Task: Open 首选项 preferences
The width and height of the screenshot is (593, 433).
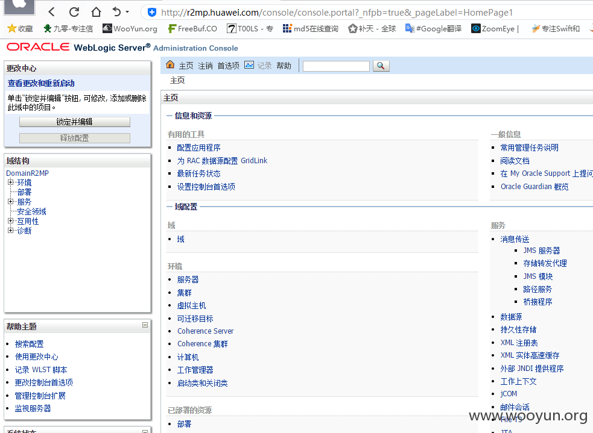Action: pyautogui.click(x=229, y=66)
